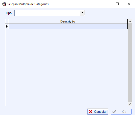Click the scrollbar down arrow
The image size is (135, 115).
pos(130,104)
